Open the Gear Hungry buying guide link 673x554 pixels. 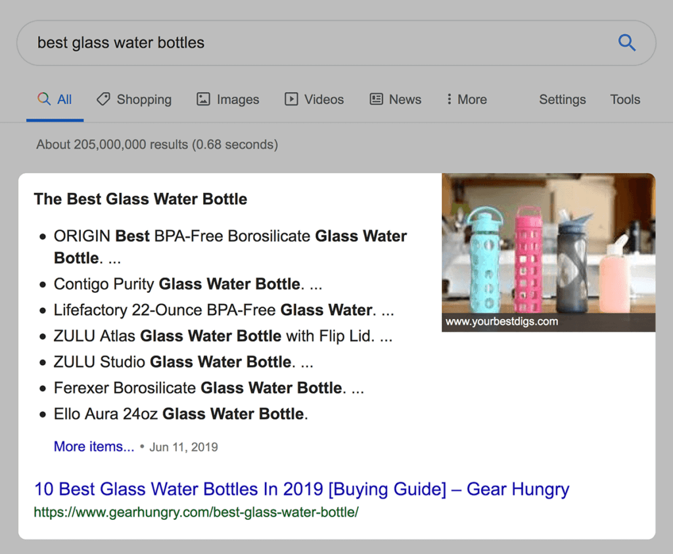click(302, 489)
